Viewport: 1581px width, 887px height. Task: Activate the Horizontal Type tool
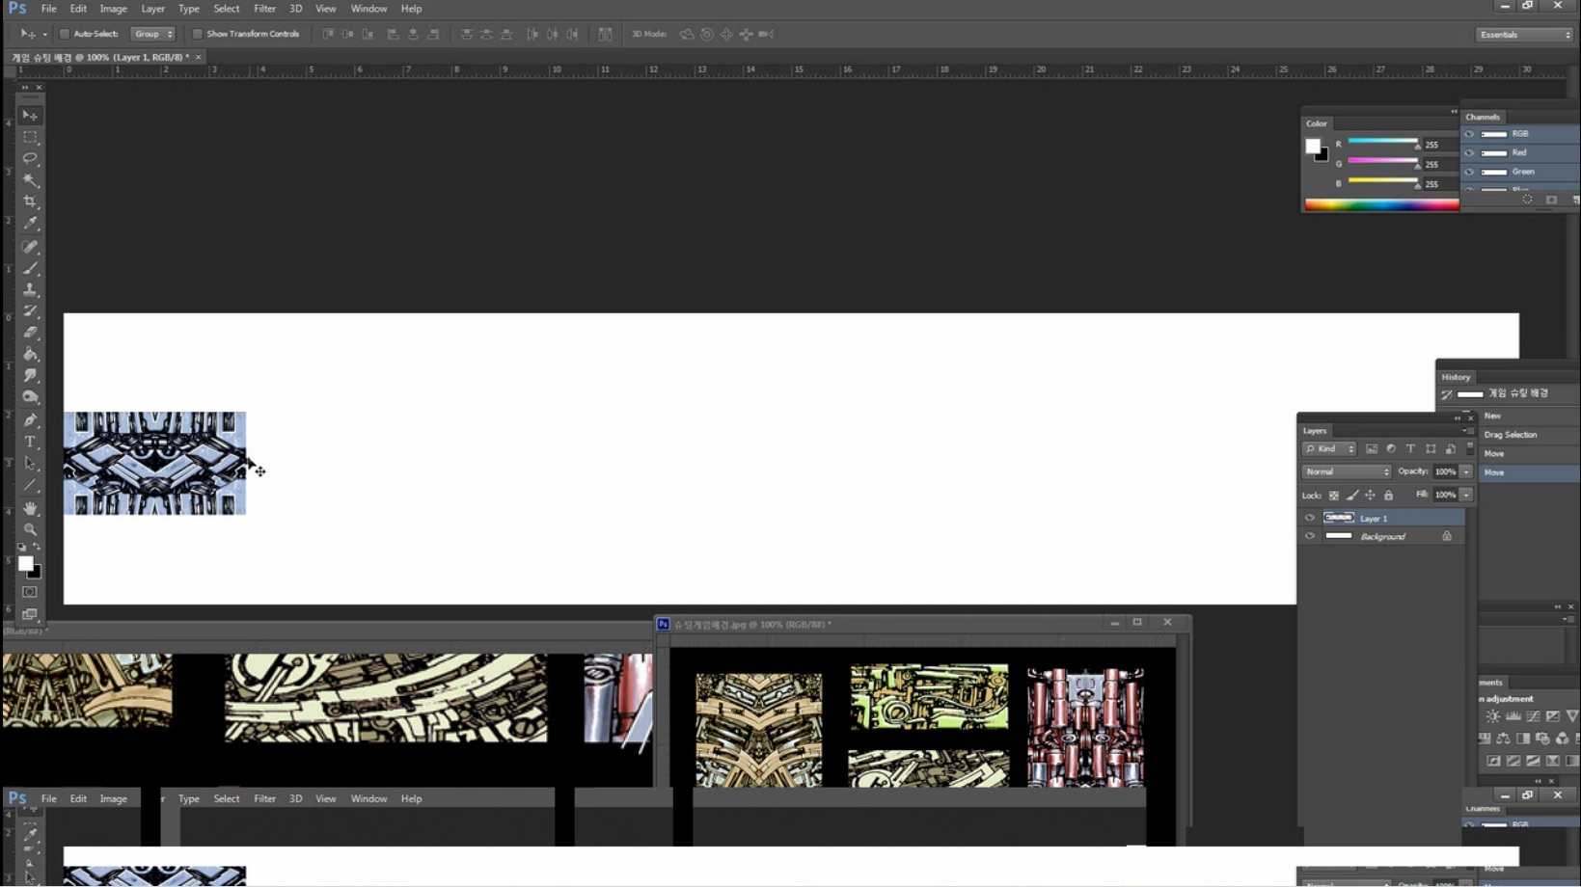pyautogui.click(x=30, y=442)
